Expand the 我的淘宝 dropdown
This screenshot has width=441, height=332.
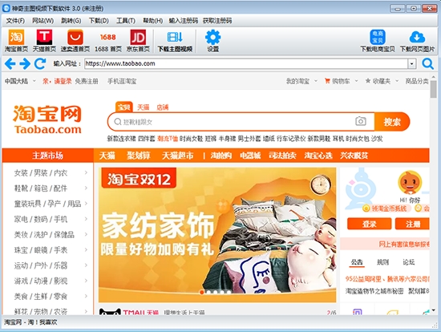pyautogui.click(x=316, y=81)
